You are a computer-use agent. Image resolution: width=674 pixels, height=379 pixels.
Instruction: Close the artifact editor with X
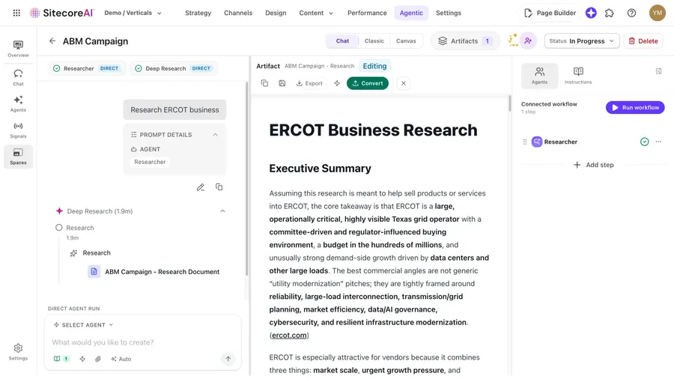coord(403,83)
